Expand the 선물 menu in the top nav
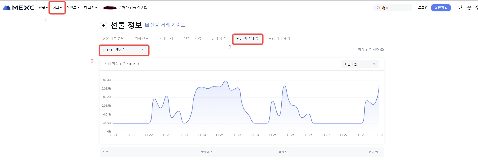Screen dimensions: 478x160 click(43, 8)
